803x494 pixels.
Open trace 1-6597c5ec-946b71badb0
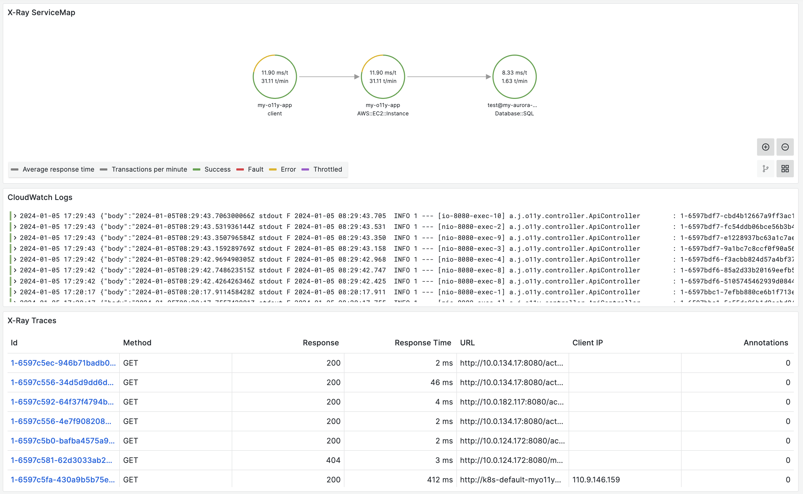(63, 363)
